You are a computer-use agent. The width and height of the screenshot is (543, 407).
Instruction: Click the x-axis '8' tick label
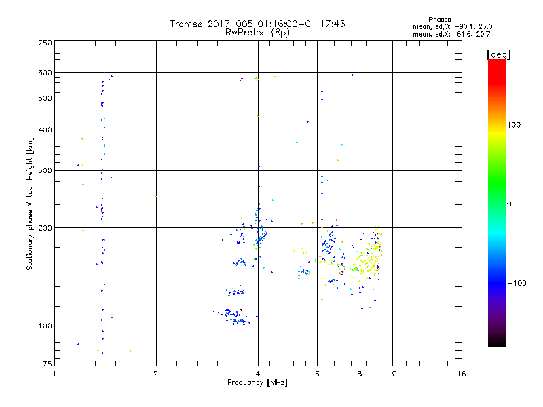(360, 374)
